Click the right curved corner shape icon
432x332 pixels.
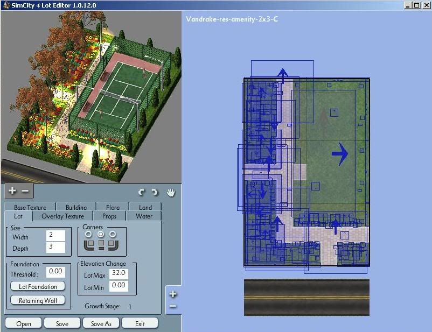[x=113, y=245]
